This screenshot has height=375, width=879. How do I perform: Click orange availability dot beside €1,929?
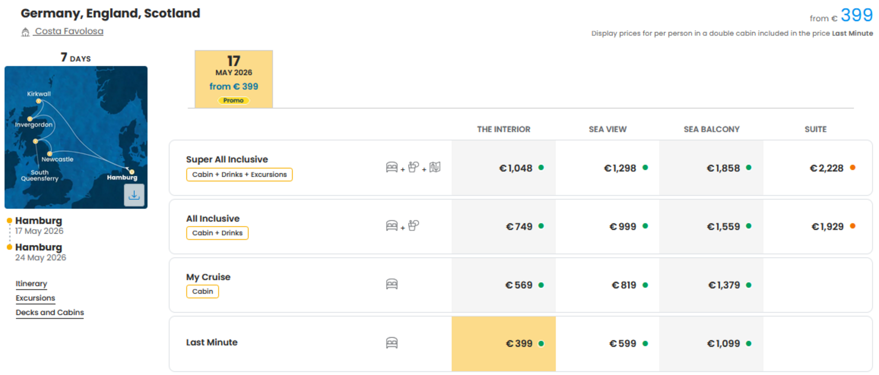point(853,226)
